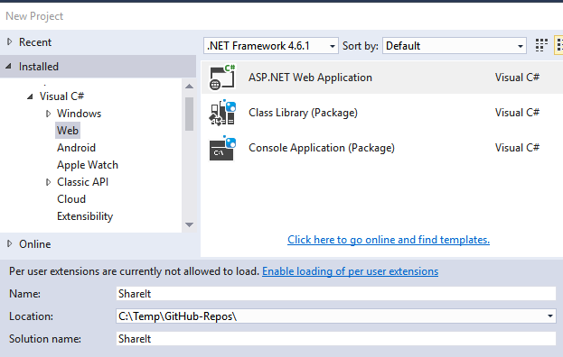This screenshot has width=563, height=357.
Task: Select the Web category
Action: pos(68,131)
